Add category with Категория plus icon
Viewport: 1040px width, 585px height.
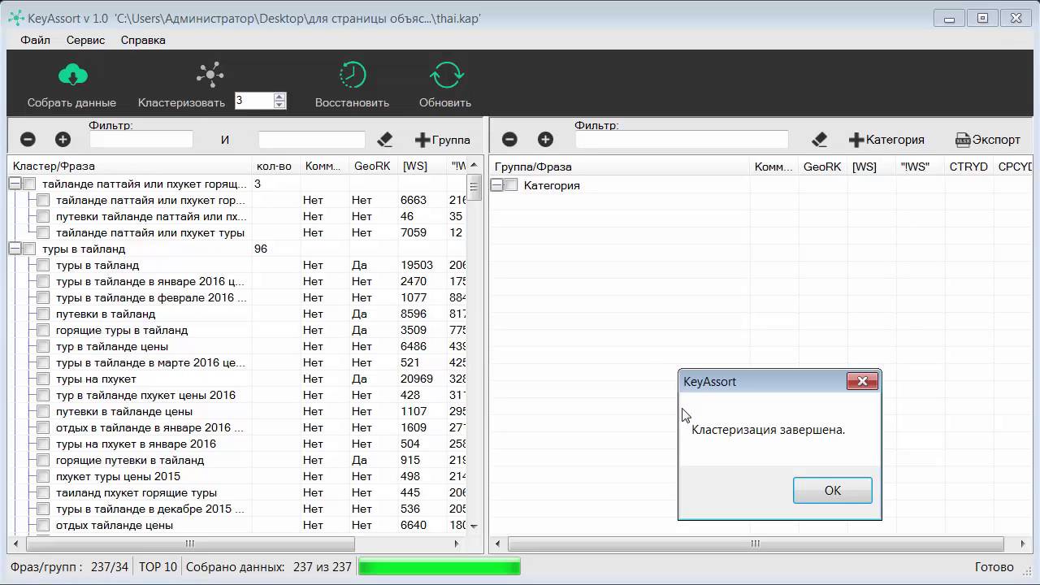856,140
